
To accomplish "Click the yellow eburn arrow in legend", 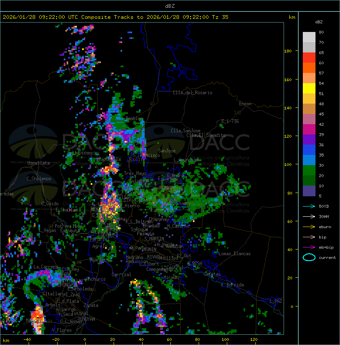I will tap(309, 227).
